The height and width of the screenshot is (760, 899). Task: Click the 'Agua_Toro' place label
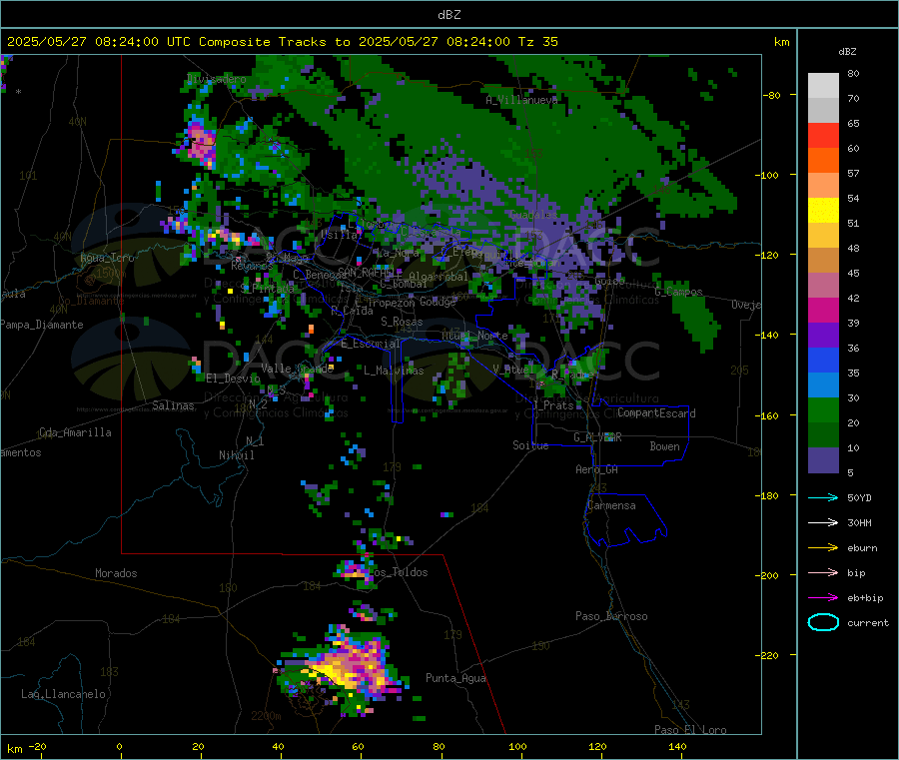coord(107,258)
